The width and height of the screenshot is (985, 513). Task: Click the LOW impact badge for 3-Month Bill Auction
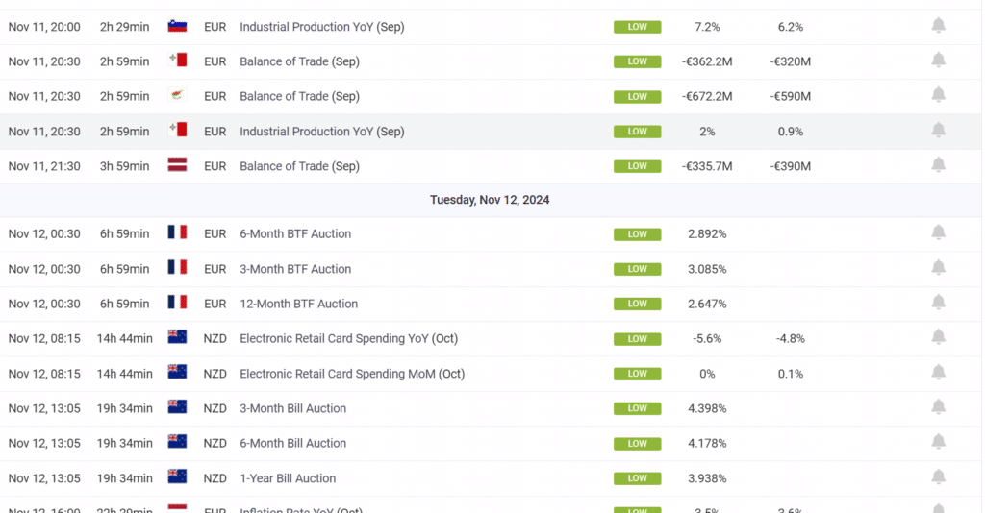tap(637, 408)
